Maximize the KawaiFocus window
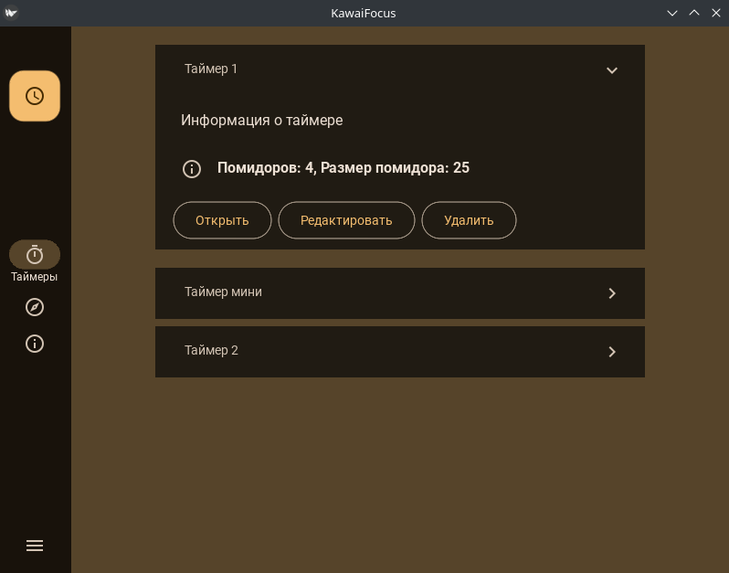The width and height of the screenshot is (729, 573). point(694,13)
